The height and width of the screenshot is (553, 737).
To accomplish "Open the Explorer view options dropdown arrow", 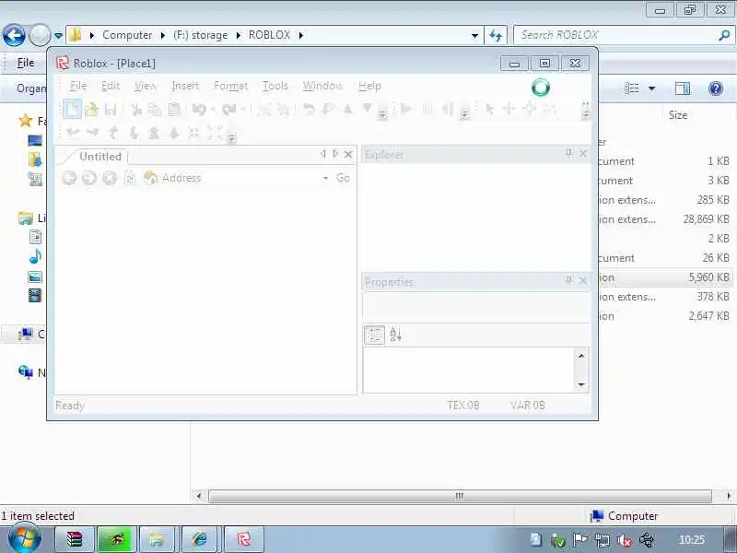I will pyautogui.click(x=652, y=88).
